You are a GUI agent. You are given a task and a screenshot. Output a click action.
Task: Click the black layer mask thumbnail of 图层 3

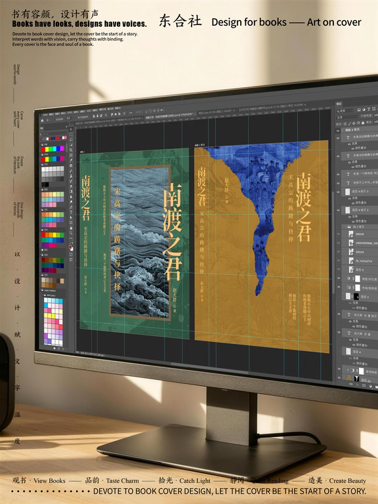[x=356, y=297]
